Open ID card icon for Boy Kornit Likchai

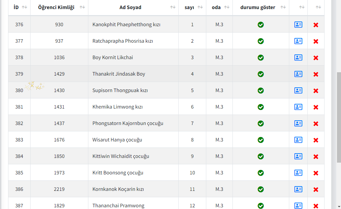pyautogui.click(x=298, y=57)
